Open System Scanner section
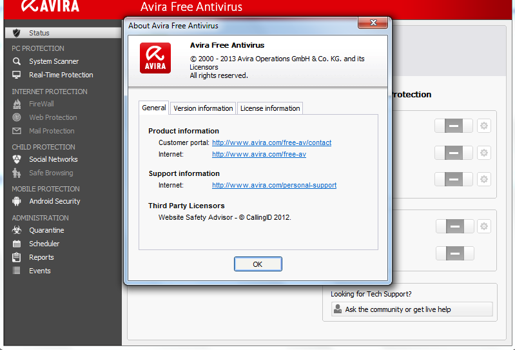 54,61
